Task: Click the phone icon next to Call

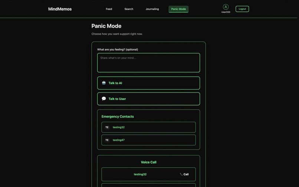Action: (x=181, y=174)
